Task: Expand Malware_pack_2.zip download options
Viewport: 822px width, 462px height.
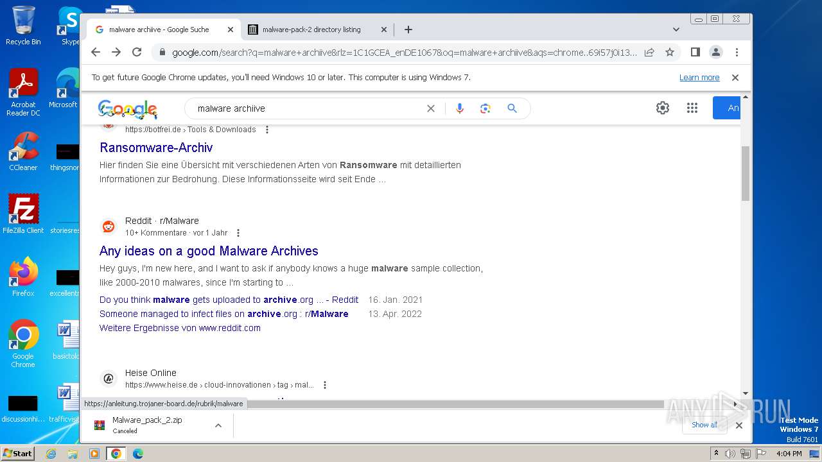Action: (218, 425)
